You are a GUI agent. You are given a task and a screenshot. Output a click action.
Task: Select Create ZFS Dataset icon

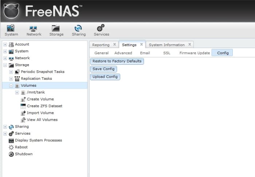23,106
